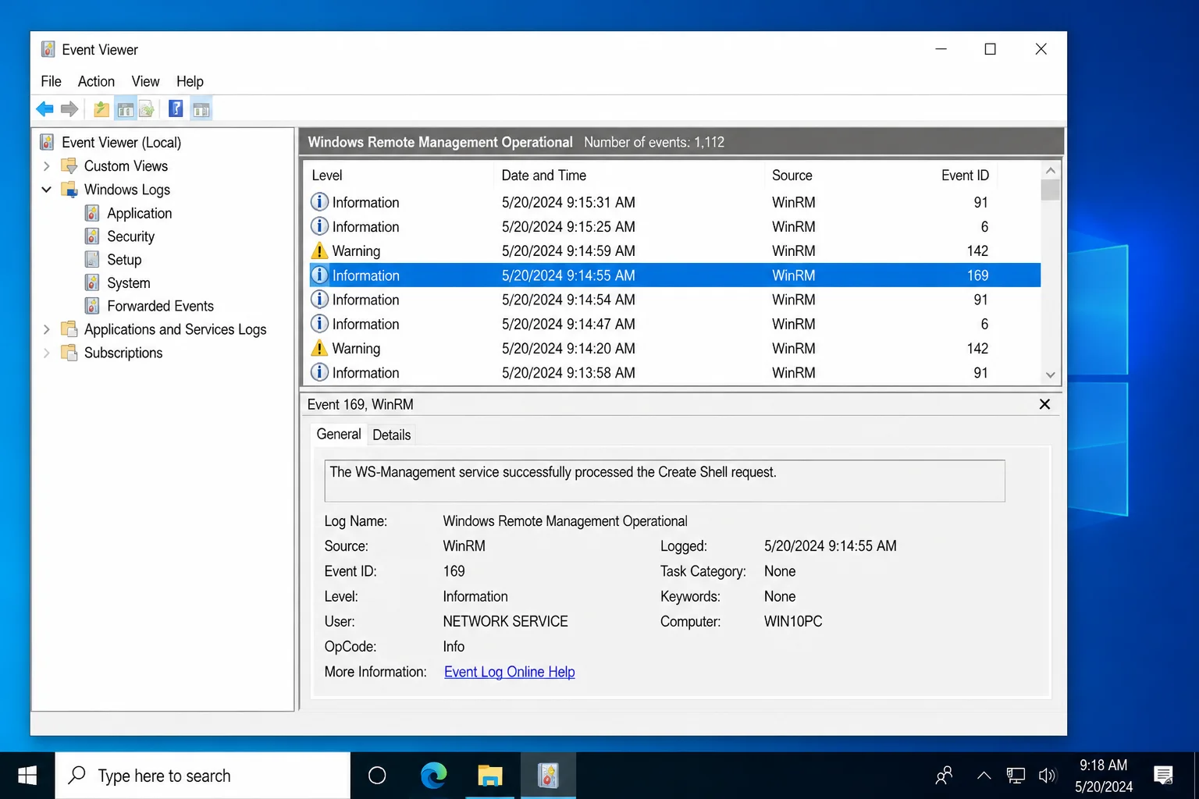Open the People icon in system tray

click(944, 776)
